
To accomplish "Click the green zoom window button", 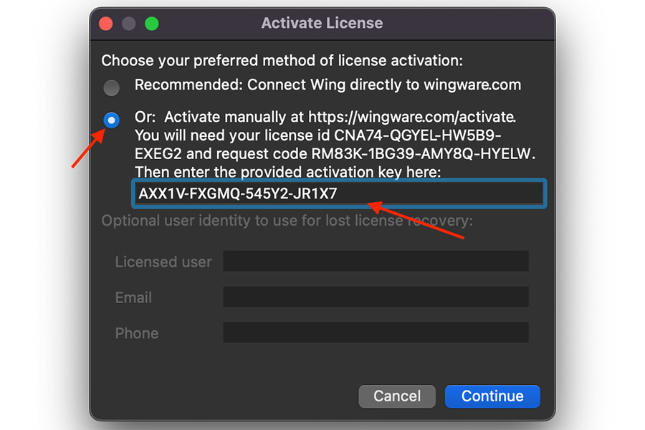I will click(152, 24).
